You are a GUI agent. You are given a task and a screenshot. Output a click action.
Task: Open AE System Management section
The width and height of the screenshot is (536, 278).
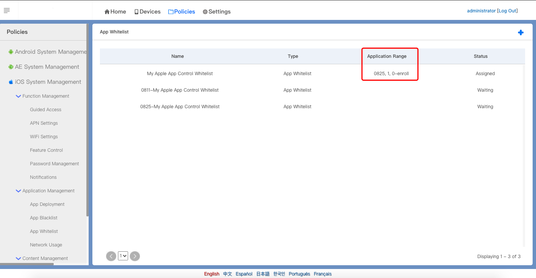(47, 67)
